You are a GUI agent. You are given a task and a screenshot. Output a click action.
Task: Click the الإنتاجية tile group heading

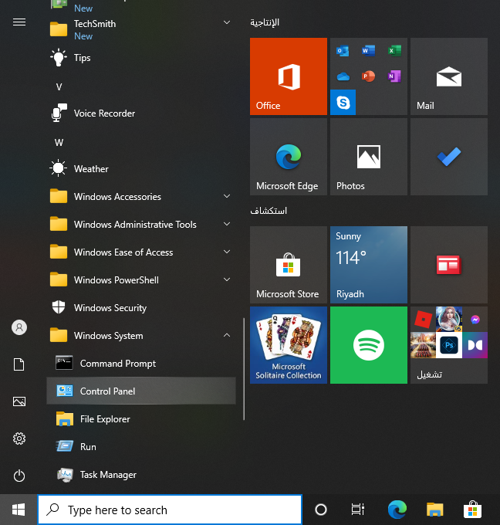(265, 22)
